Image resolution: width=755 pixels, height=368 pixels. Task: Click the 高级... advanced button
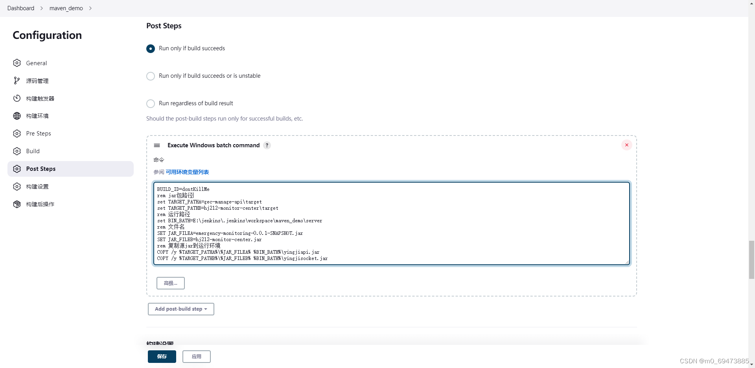[170, 283]
